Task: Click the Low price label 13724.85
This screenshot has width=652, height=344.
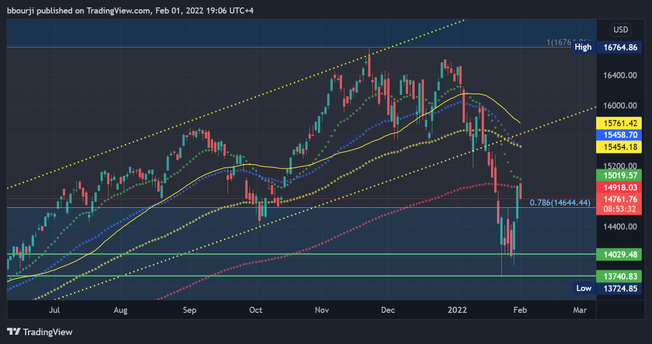Action: pyautogui.click(x=620, y=288)
